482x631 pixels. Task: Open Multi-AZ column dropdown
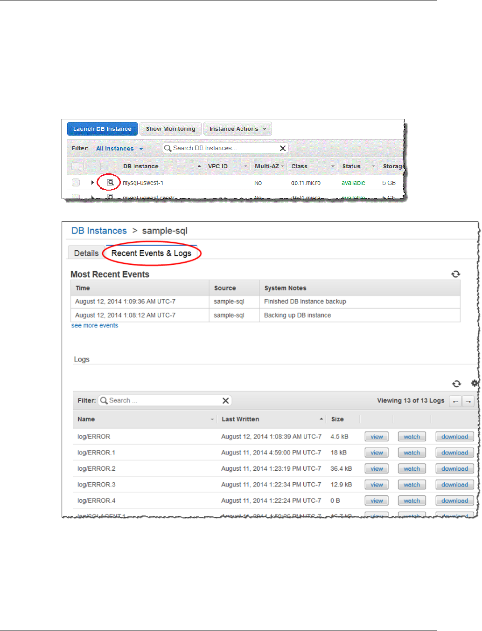(282, 166)
